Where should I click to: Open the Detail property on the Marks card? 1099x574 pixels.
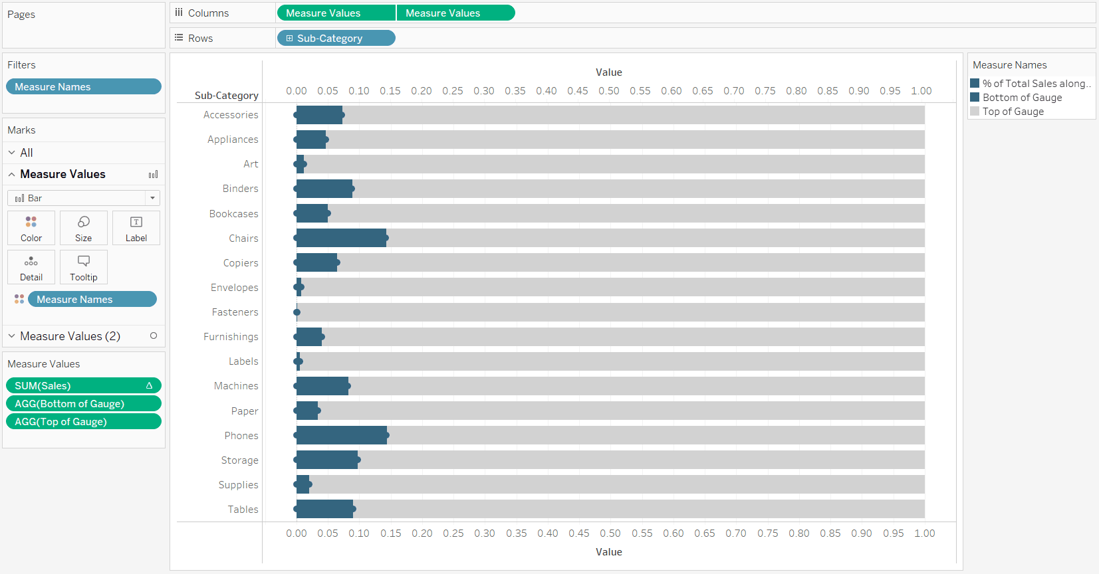(x=31, y=267)
